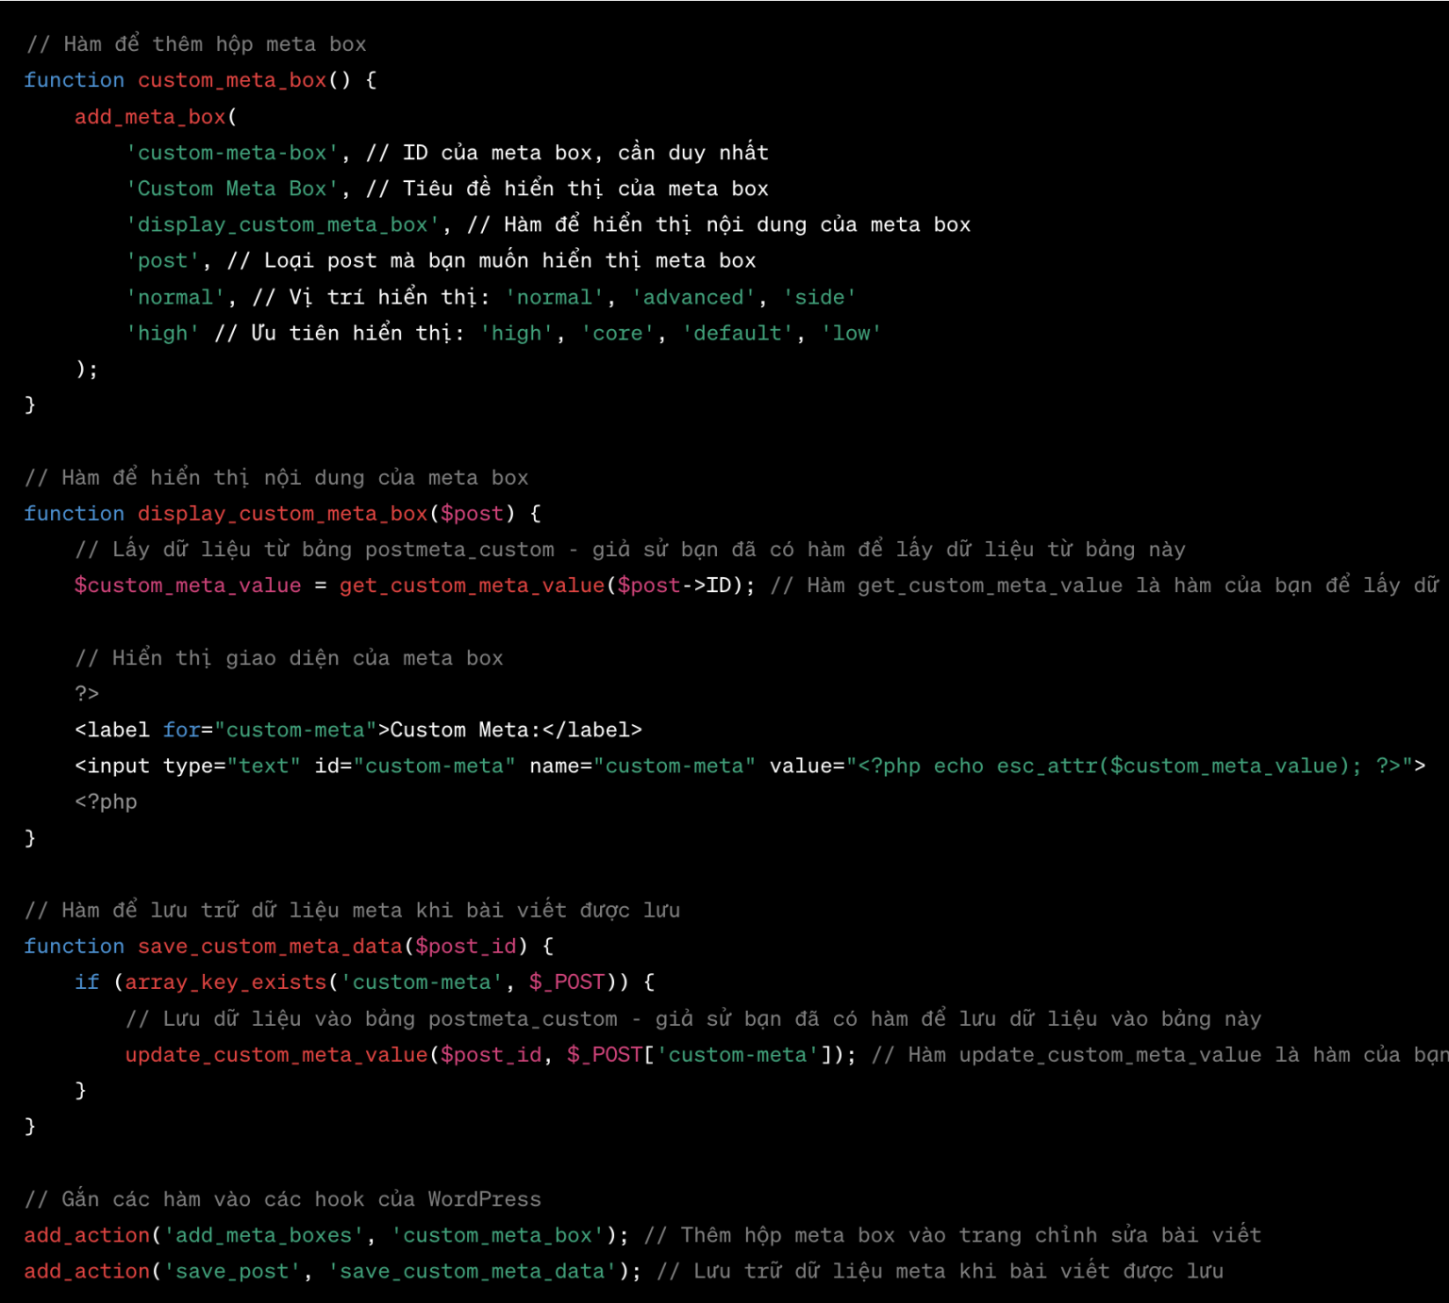Click the 'advanced' option in the position comment
The image size is (1449, 1303).
tap(692, 297)
